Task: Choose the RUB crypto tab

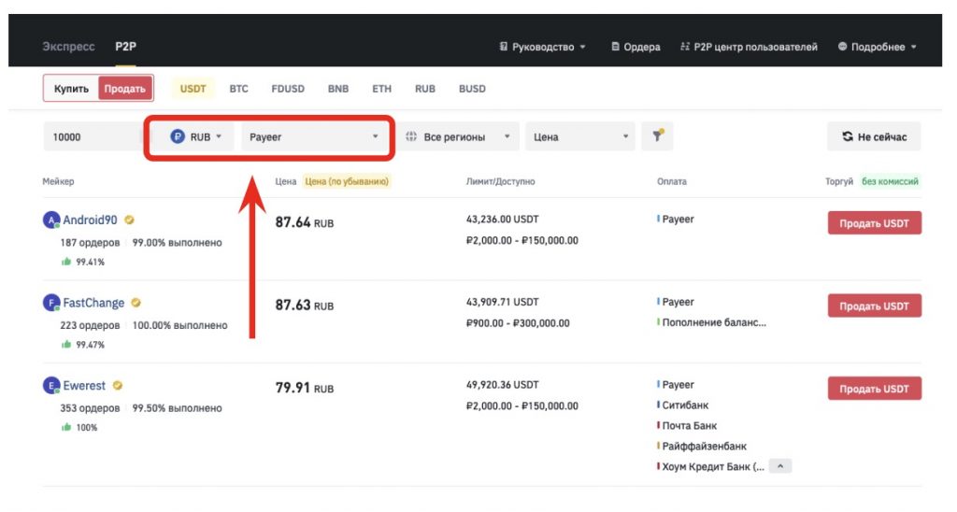Action: (x=425, y=89)
